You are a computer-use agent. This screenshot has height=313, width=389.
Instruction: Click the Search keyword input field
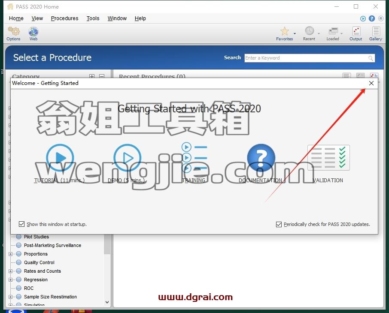(310, 58)
